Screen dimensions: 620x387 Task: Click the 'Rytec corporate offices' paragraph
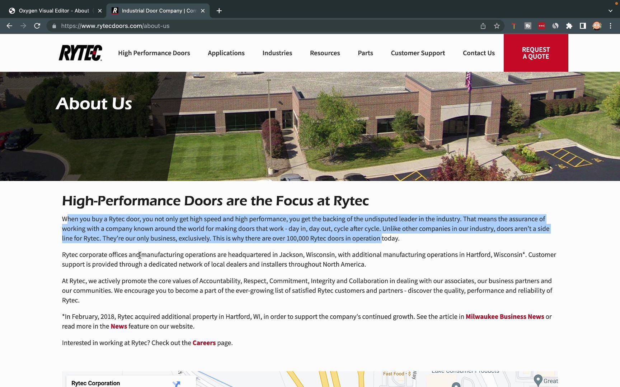coord(309,259)
